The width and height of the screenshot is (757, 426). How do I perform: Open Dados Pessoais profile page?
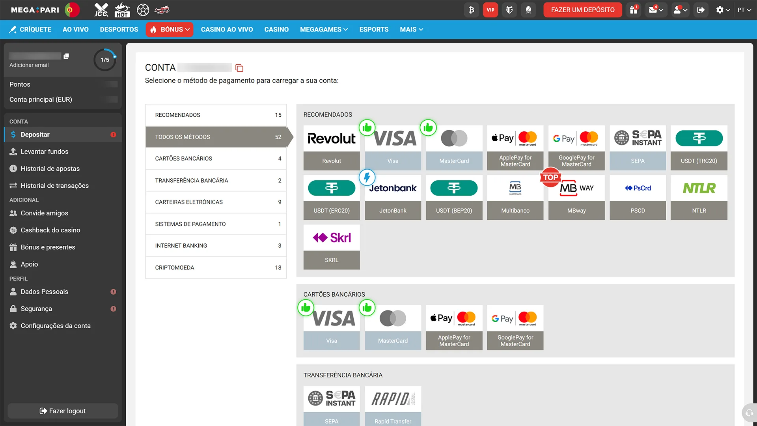[63, 292]
